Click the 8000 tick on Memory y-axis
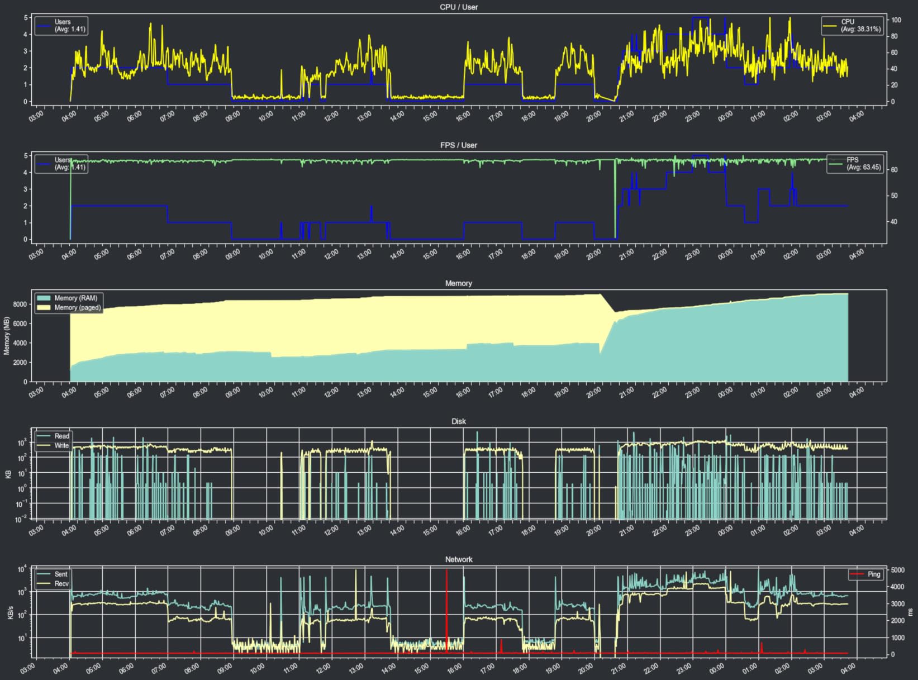This screenshot has width=918, height=680. click(20, 305)
